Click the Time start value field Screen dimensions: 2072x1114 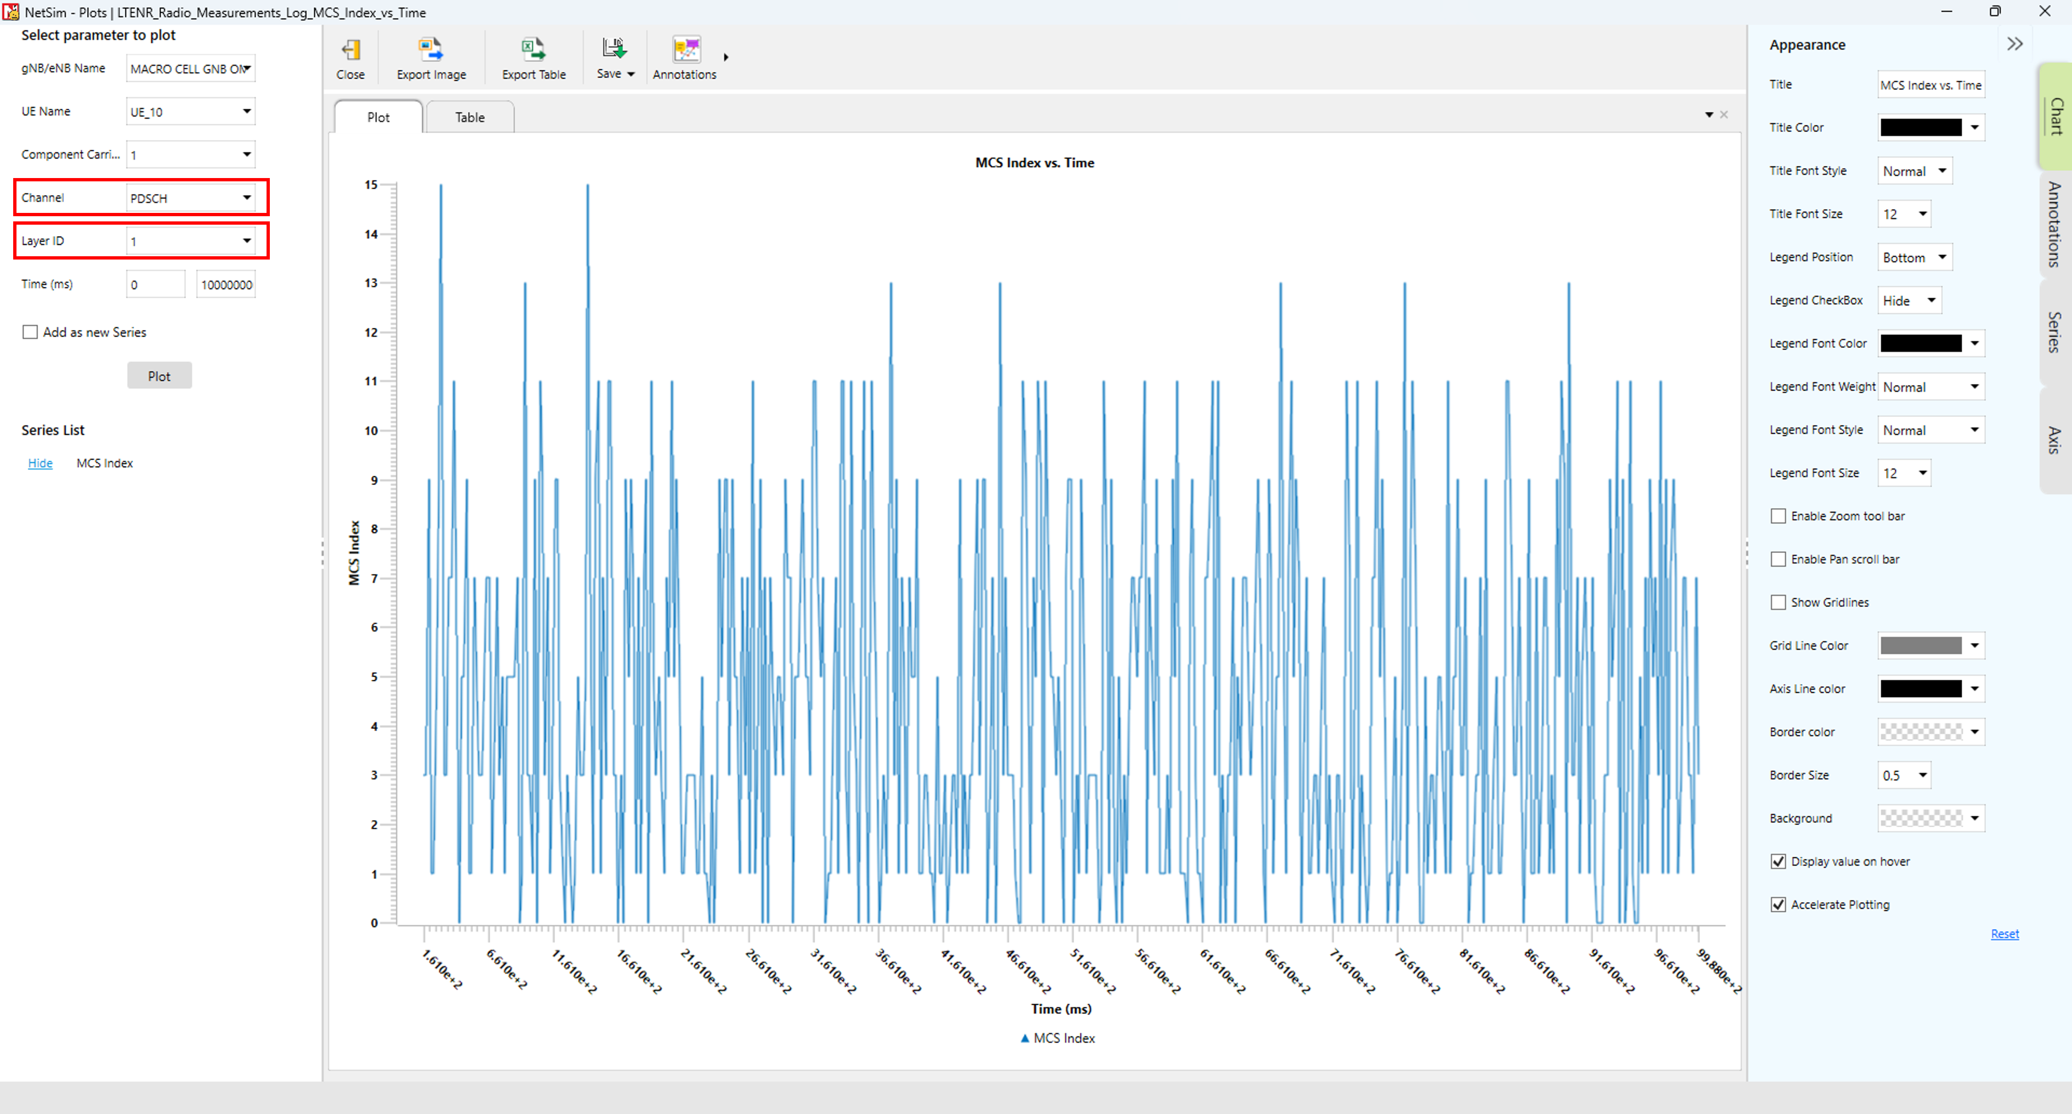[154, 285]
